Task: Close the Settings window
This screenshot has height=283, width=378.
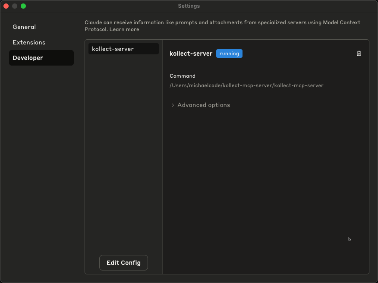Action: pos(6,6)
